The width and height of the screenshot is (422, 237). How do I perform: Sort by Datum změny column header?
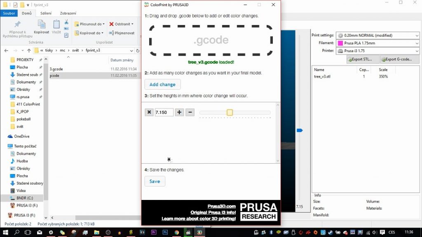click(122, 60)
